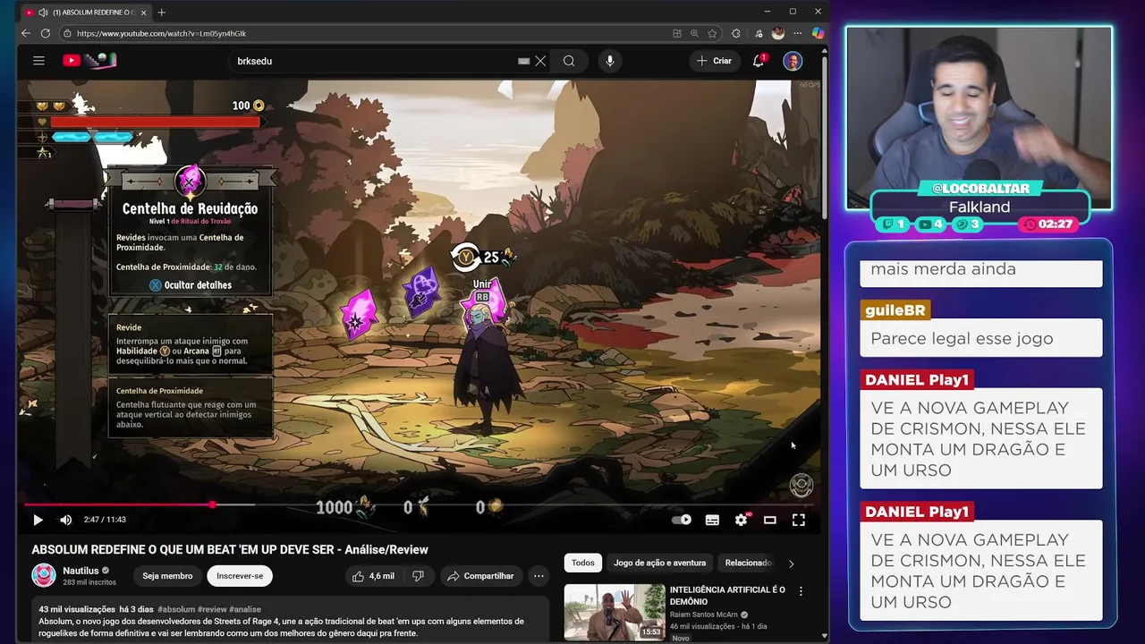This screenshot has width=1145, height=644.
Task: Click the @LOCOBALTAR overlay handle
Action: 980,188
